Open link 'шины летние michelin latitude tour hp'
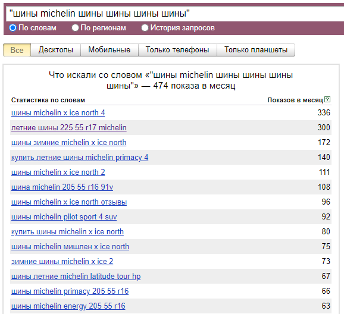Viewport: 344px width, 314px height. coord(76,277)
